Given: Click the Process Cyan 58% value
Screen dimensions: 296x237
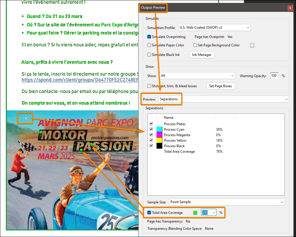Looking at the screenshot, I should [219, 130].
